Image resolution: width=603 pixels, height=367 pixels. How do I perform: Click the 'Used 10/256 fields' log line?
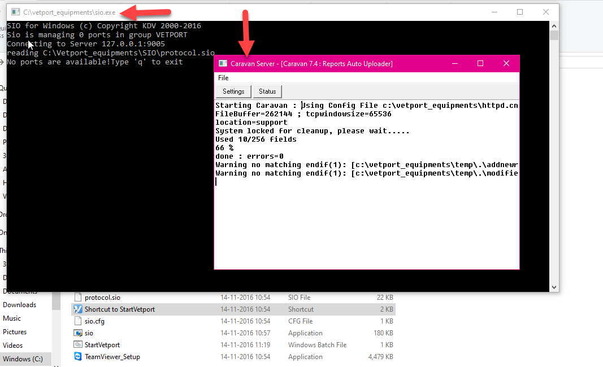click(x=256, y=139)
